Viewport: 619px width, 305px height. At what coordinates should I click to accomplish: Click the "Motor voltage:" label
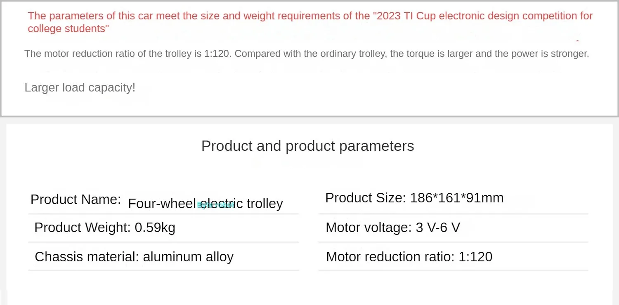point(369,228)
